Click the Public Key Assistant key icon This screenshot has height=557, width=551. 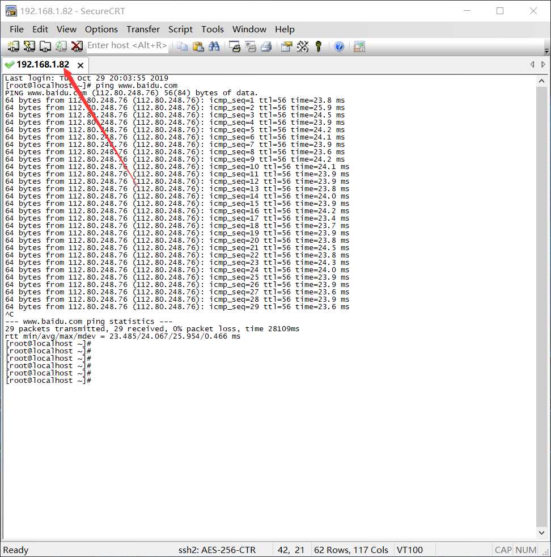point(318,47)
